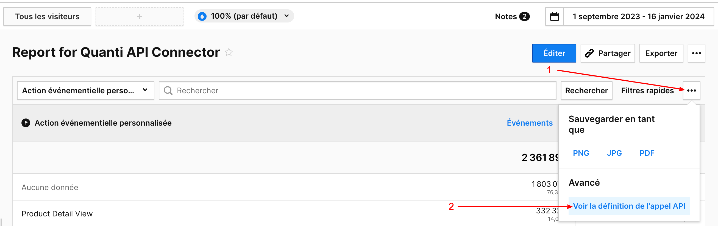
Task: Focus the Rechercher search input field
Action: 362,91
